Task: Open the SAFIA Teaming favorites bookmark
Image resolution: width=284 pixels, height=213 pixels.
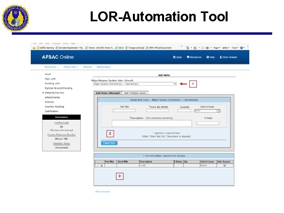Action: click(45, 48)
